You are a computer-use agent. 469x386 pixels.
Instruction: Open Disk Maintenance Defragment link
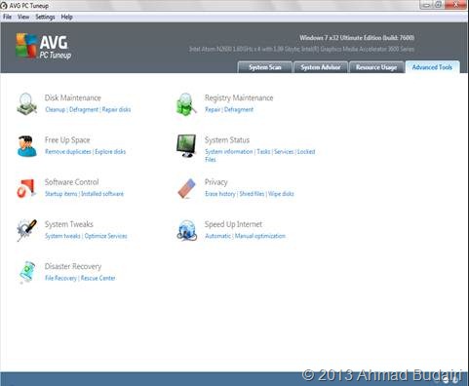click(x=84, y=109)
